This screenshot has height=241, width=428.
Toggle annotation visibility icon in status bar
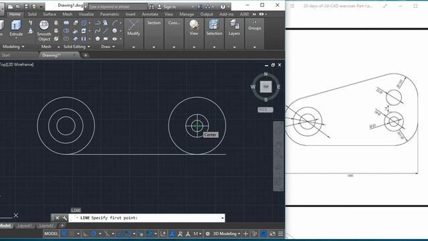point(173,234)
